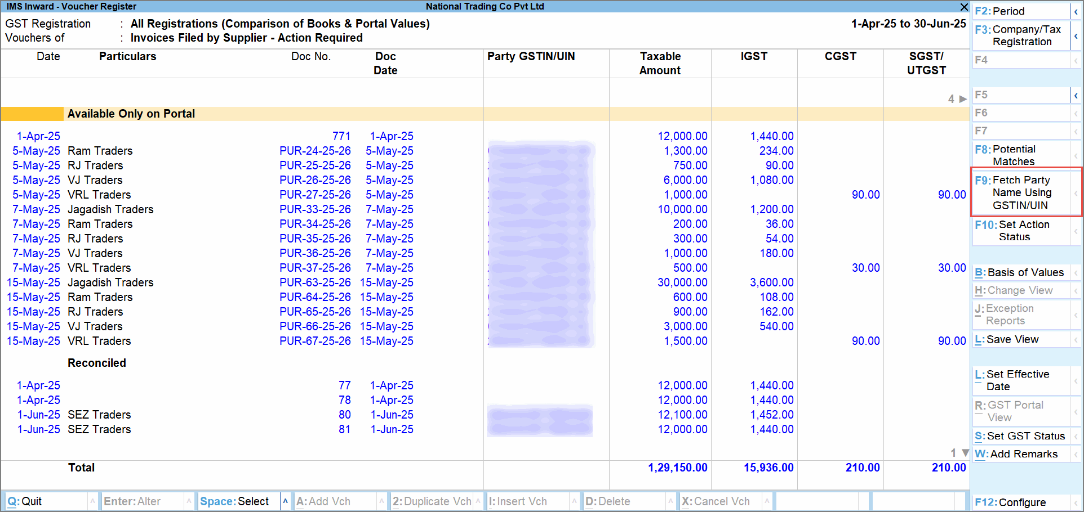The image size is (1084, 512).
Task: Click Particulars column header
Action: coord(128,56)
